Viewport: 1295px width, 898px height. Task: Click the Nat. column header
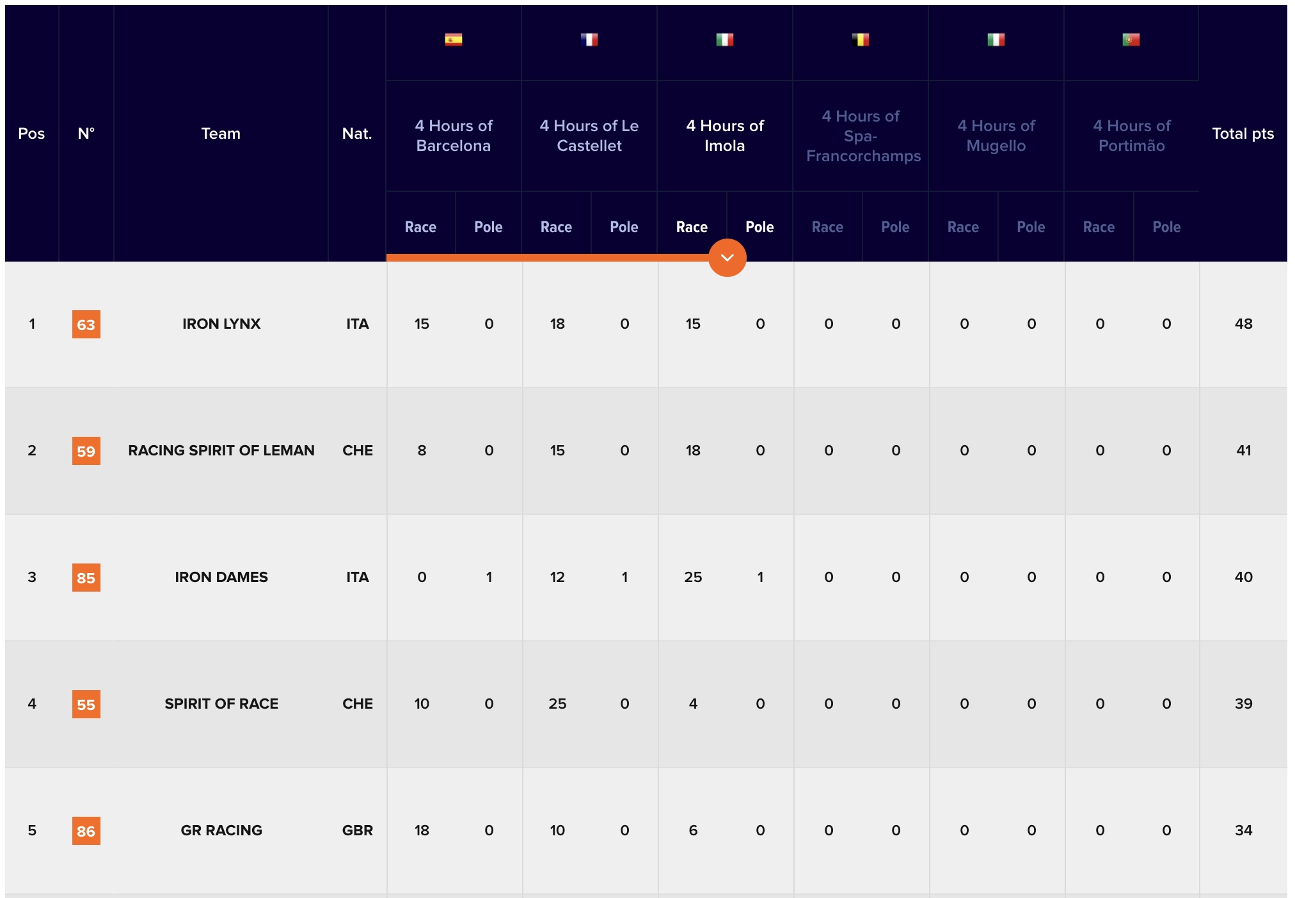tap(357, 134)
